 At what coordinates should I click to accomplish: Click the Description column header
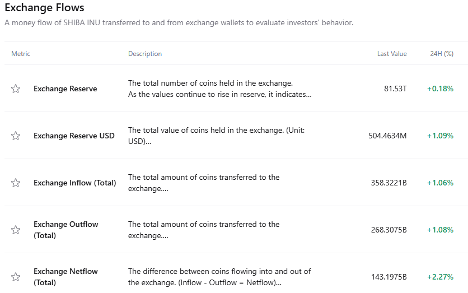[x=145, y=54]
